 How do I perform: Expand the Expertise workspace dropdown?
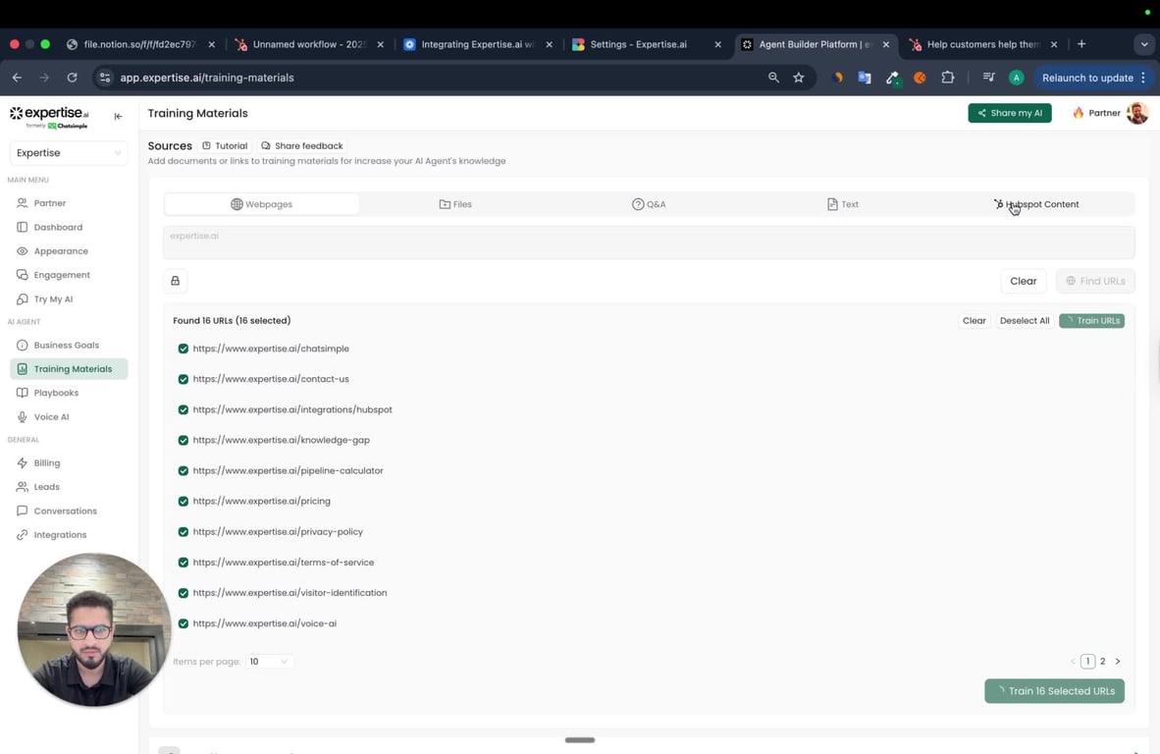point(68,153)
